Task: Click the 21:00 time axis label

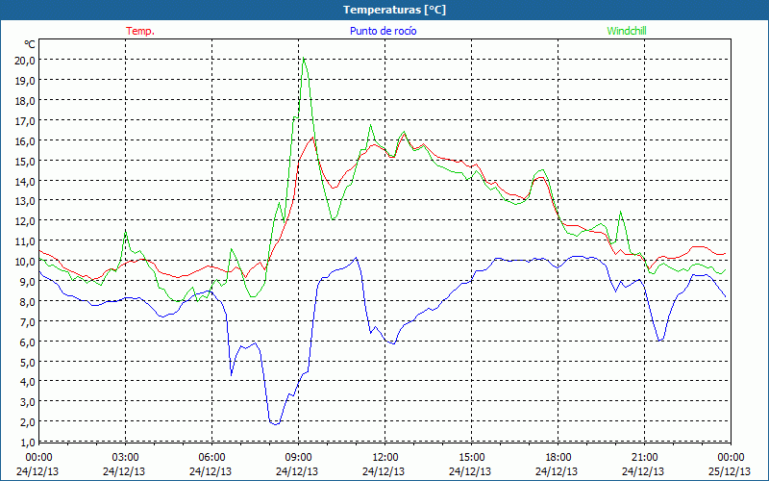Action: pos(644,458)
